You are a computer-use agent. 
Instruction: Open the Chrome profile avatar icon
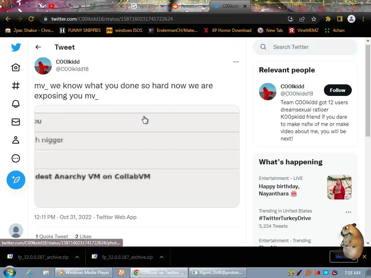(351, 19)
